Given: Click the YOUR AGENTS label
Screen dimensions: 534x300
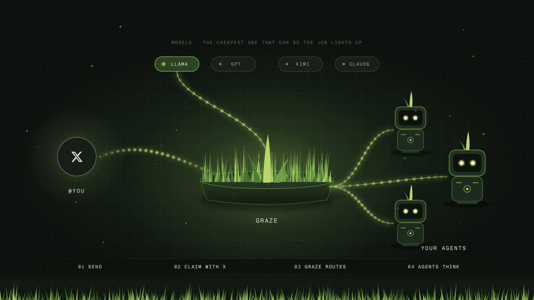Looking at the screenshot, I should coord(444,248).
